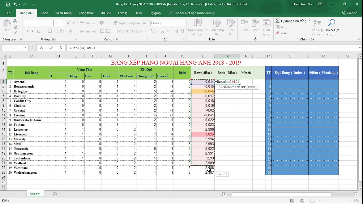Switch to the Bố trí Trang tab
The width and height of the screenshot is (363, 204).
tap(63, 13)
